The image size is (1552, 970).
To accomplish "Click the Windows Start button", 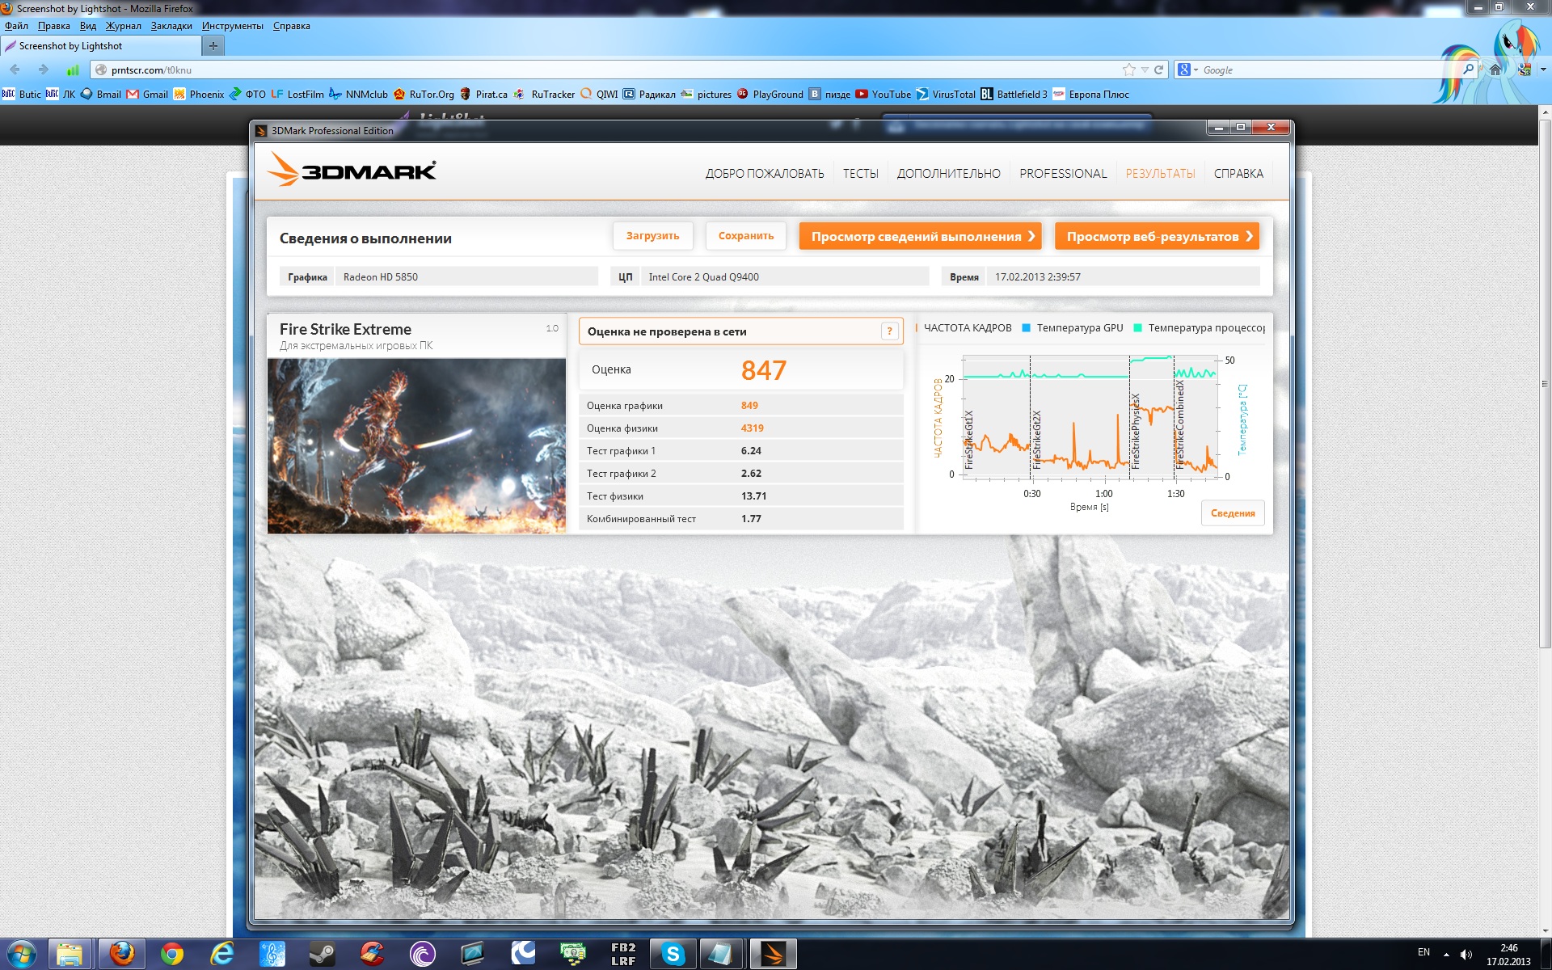I will (x=21, y=954).
